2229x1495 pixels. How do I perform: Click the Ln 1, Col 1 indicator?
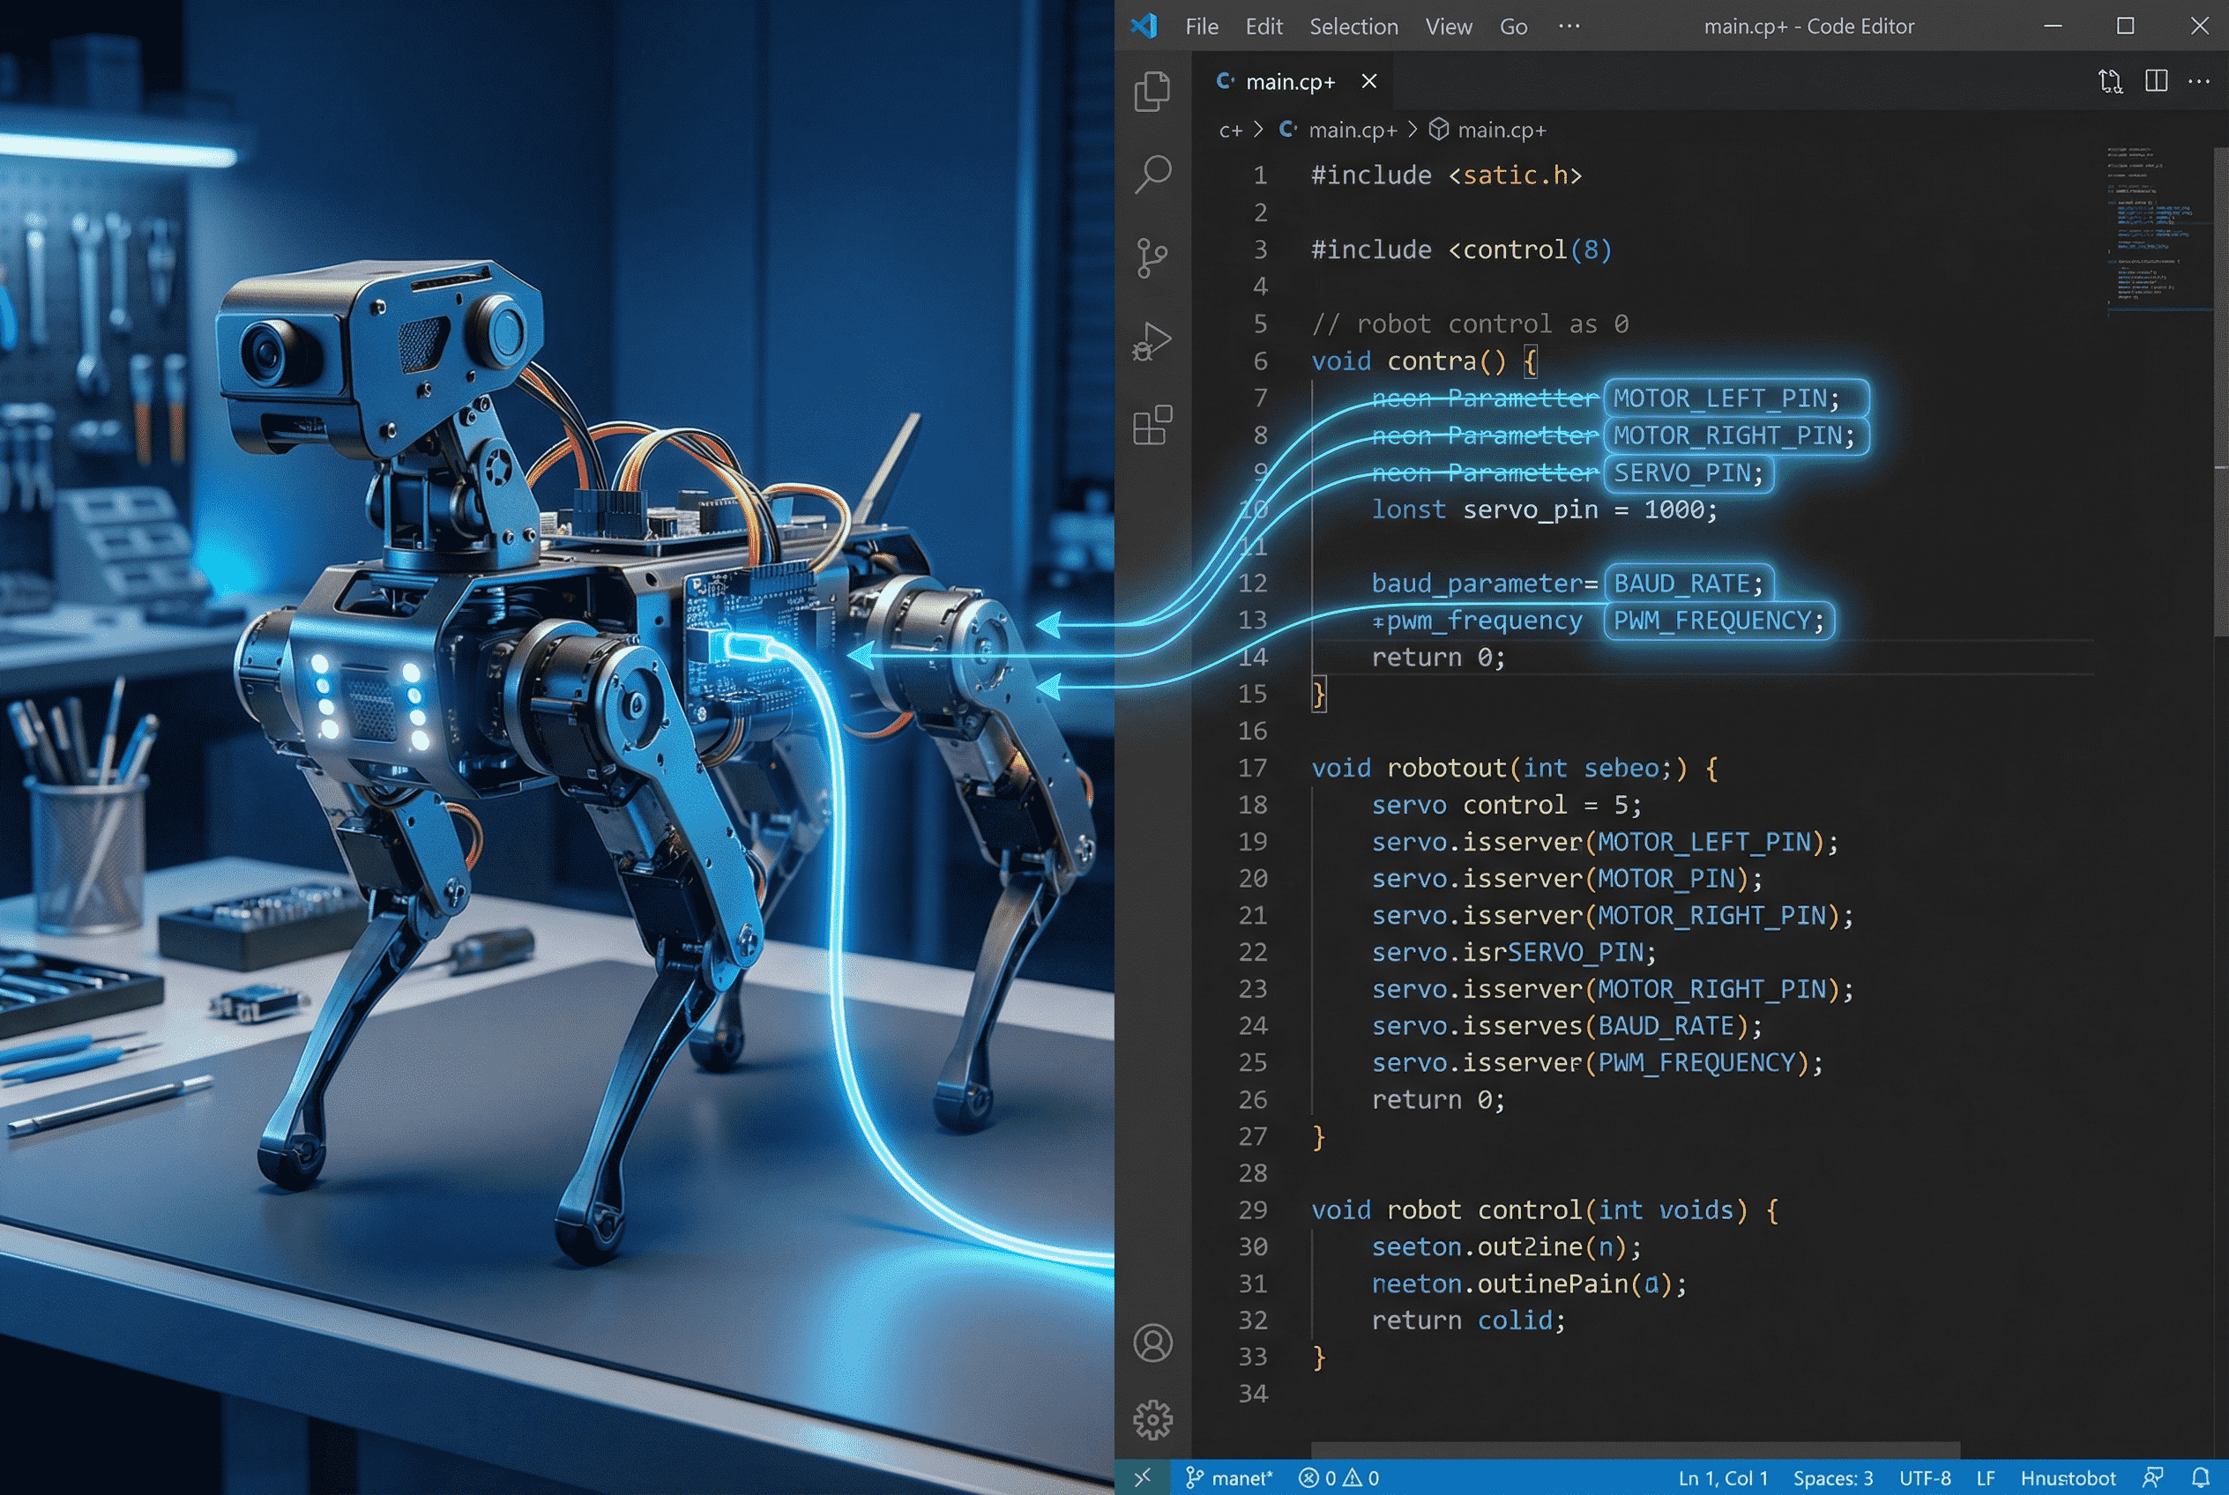point(1722,1478)
